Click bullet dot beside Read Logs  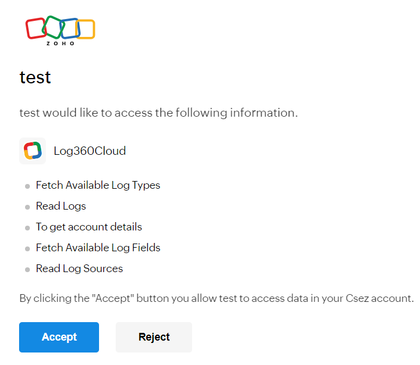click(x=27, y=207)
